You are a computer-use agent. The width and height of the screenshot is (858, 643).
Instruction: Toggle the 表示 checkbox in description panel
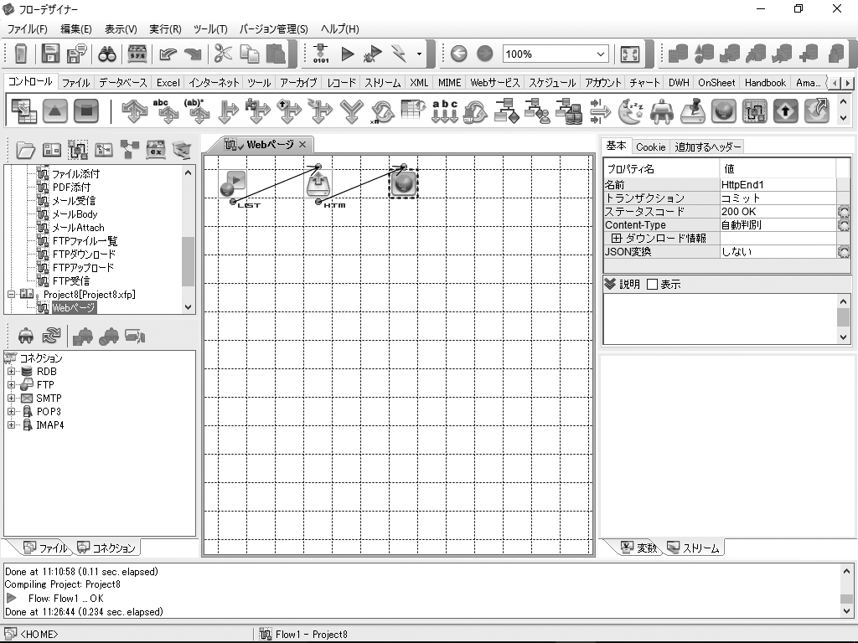[652, 285]
